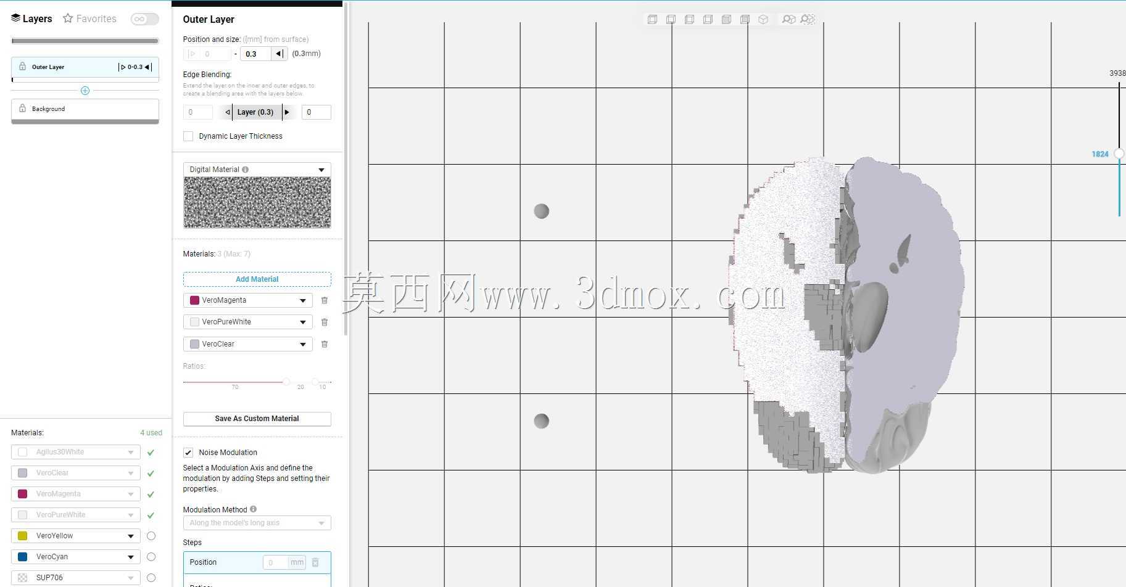Click the 0.3 layer size input field
The height and width of the screenshot is (587, 1126).
click(255, 54)
